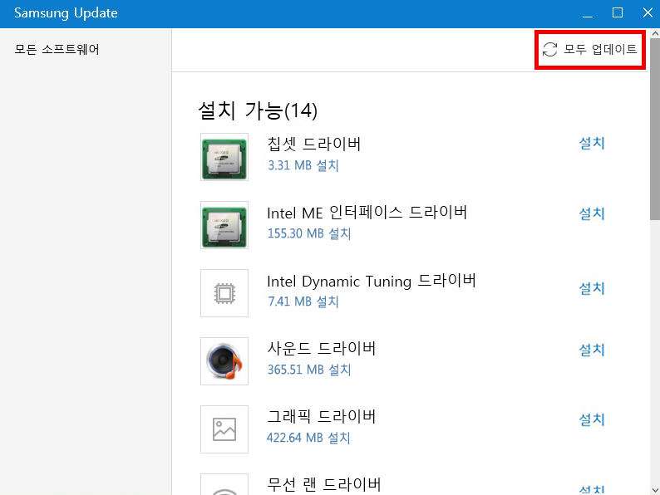This screenshot has height=495, width=660.
Task: Click the 모두 업데이트 (Update All) button
Action: click(x=589, y=49)
